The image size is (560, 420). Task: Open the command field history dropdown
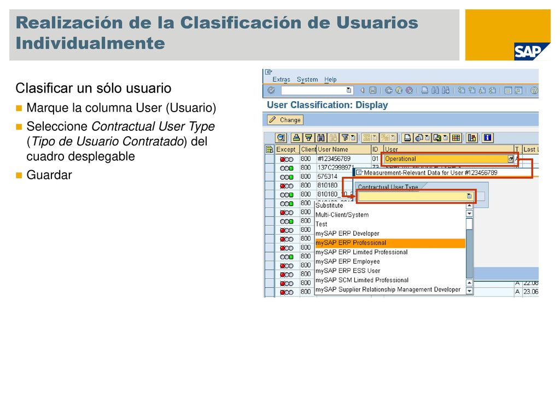[x=348, y=90]
